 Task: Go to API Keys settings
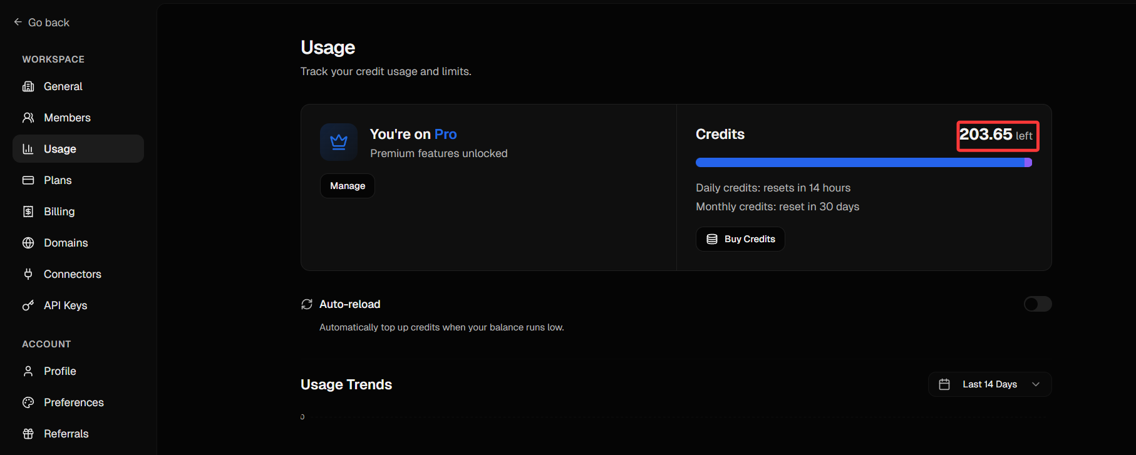[78, 305]
